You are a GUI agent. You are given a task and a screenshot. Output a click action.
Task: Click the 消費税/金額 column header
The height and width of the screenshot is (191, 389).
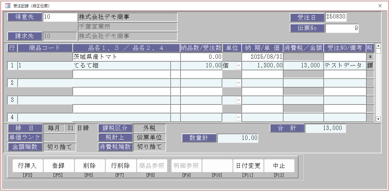[303, 48]
